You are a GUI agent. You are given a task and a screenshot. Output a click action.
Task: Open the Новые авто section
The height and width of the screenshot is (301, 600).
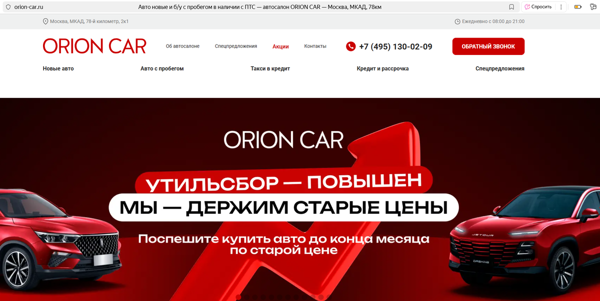pos(58,68)
